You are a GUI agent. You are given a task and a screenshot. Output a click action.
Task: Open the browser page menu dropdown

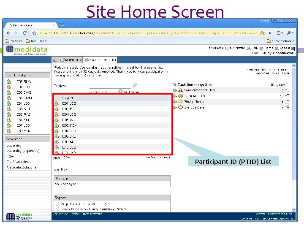280,33
